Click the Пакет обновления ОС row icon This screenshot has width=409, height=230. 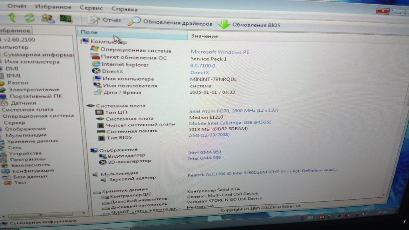pos(95,56)
